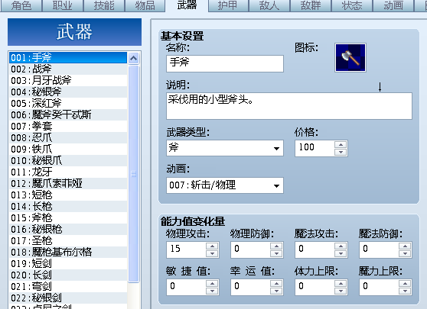Increase 体力上限 with the up arrow
The height and width of the screenshot is (309, 427).
(x=341, y=284)
